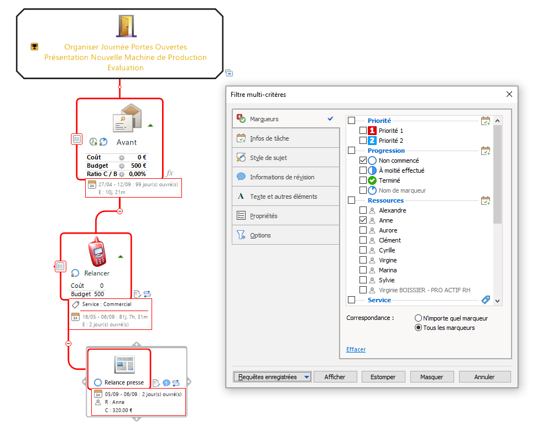The image size is (542, 429).
Task: Open the Requêtes enregistrées dropdown
Action: pos(272,377)
